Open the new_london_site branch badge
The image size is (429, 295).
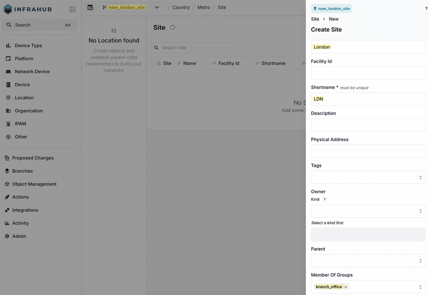[x=331, y=8]
